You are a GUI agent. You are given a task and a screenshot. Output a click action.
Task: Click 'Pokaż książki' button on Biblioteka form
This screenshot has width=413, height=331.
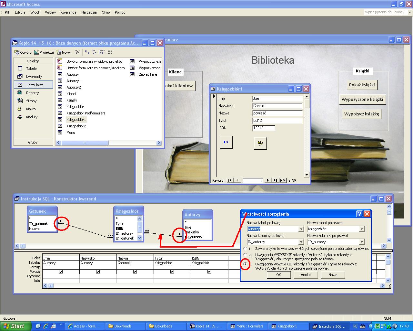362,85
